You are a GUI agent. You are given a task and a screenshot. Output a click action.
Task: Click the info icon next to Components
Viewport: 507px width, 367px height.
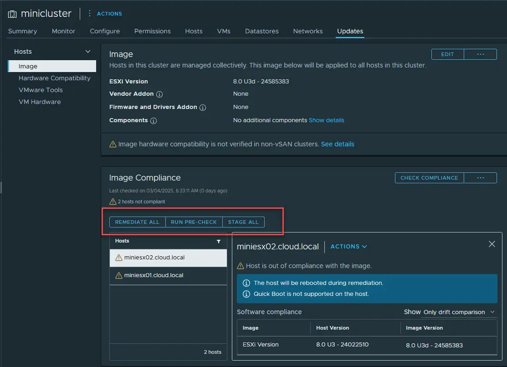pos(153,120)
